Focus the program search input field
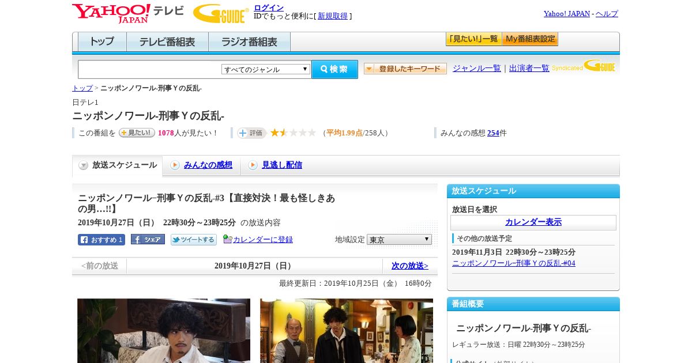 149,69
